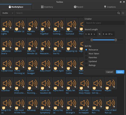Open the Marketplace tab
The image size is (126, 115).
(x=16, y=7)
